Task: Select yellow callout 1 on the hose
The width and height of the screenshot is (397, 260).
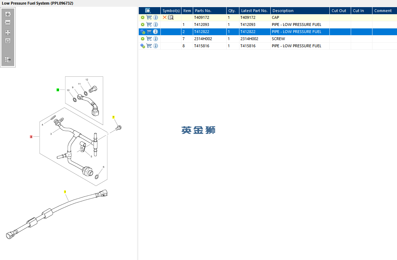Action: [65, 192]
